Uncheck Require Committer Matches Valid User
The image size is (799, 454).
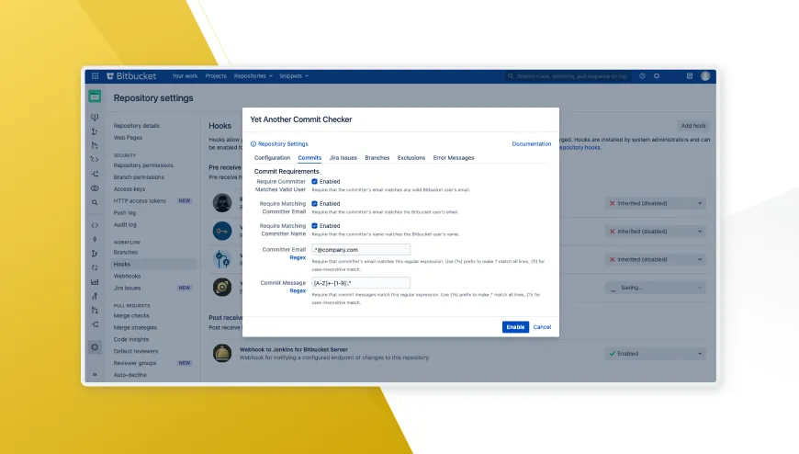point(315,182)
